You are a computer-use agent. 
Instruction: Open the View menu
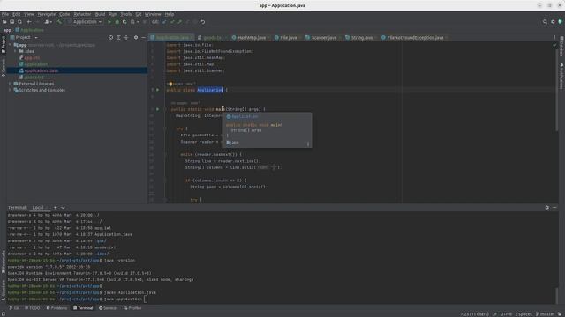[29, 14]
